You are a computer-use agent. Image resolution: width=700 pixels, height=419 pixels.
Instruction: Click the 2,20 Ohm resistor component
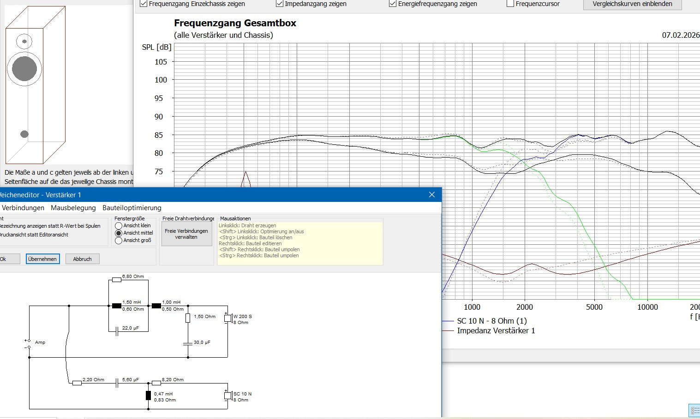(x=77, y=383)
